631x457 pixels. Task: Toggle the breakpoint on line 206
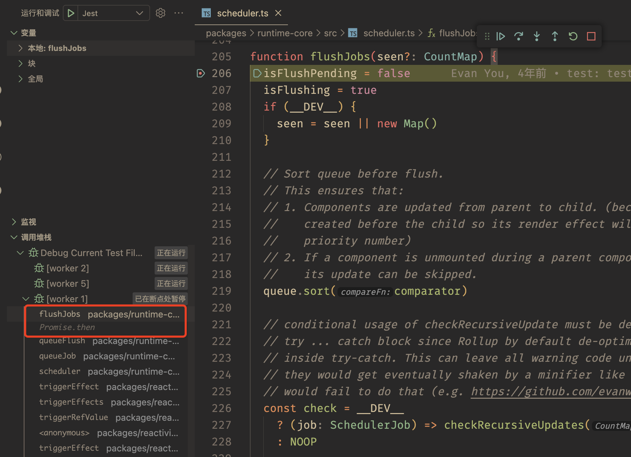pos(201,73)
